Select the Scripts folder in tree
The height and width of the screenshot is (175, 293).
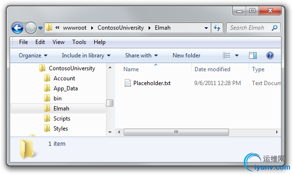tap(62, 119)
